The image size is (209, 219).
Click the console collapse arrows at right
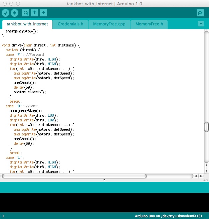coord(206,180)
